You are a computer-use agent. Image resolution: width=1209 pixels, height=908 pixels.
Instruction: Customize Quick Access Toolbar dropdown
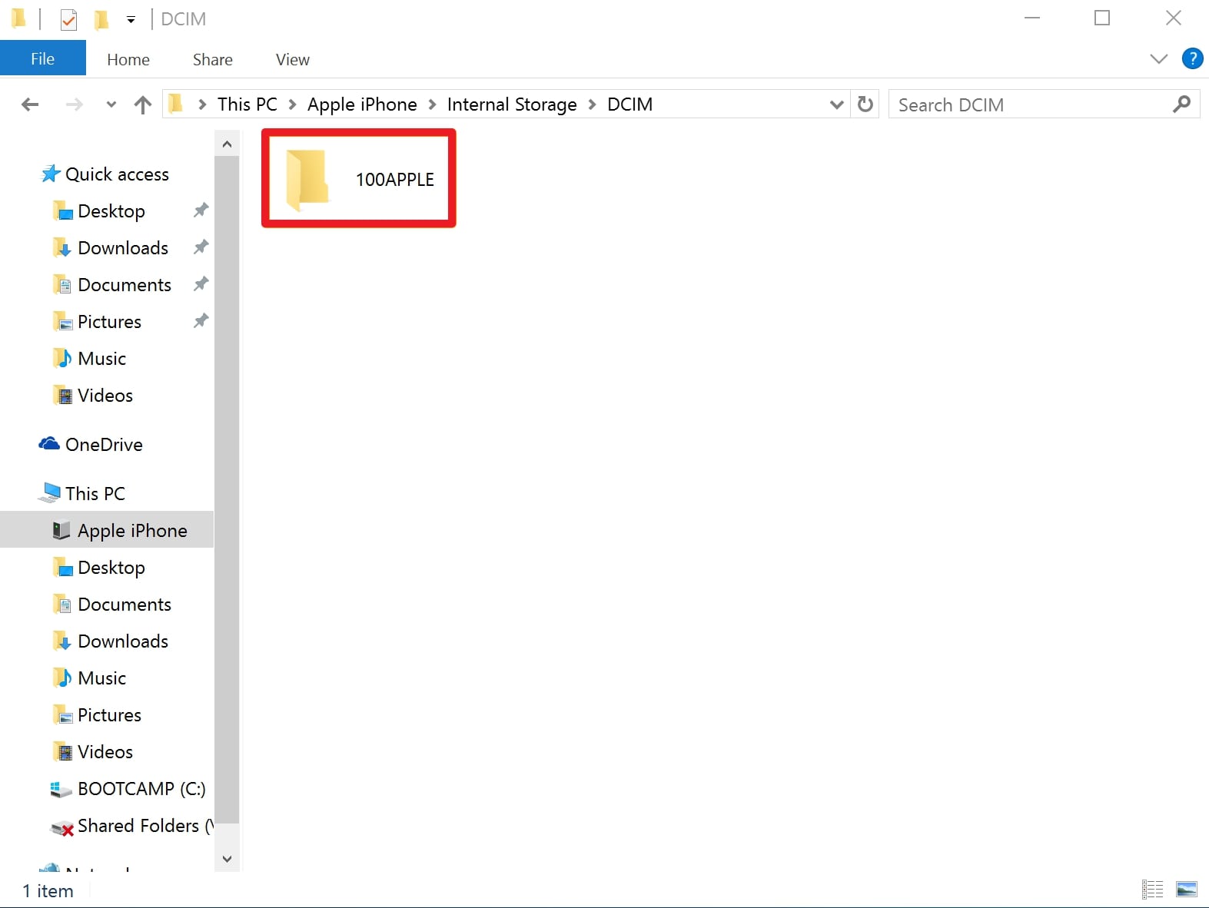pos(131,20)
